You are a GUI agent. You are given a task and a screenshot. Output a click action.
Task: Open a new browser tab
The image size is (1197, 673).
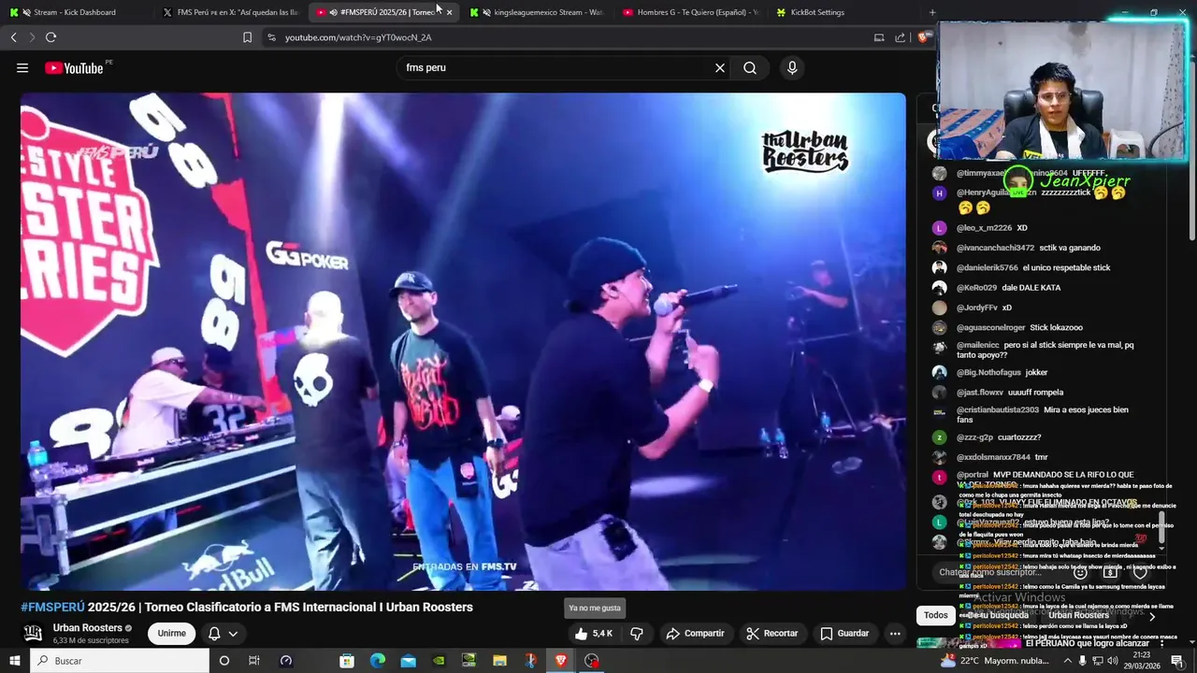pyautogui.click(x=931, y=12)
